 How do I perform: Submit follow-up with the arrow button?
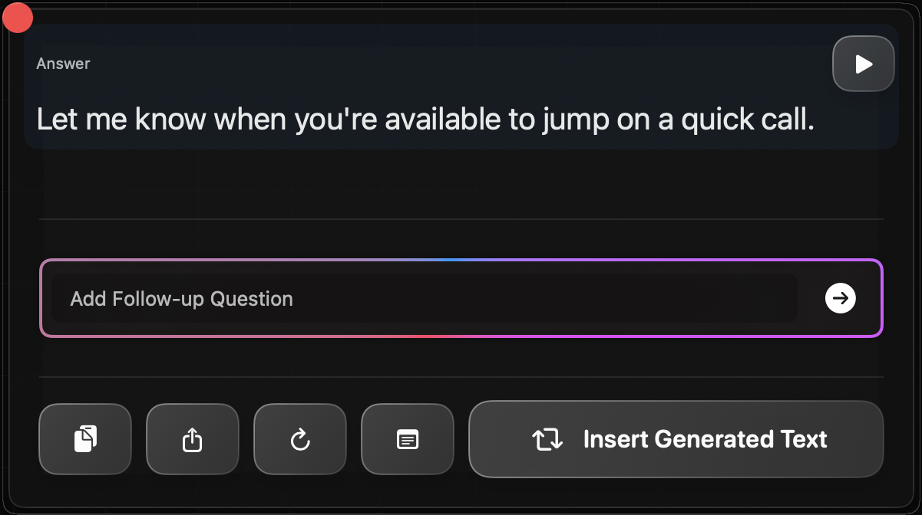point(841,298)
